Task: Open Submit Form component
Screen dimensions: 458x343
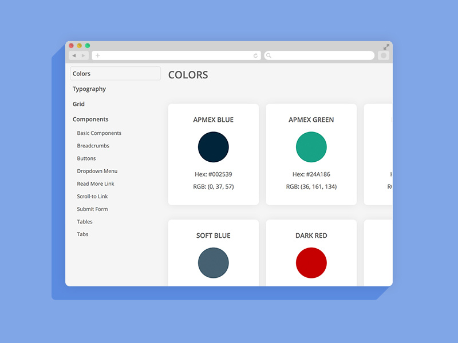Action: pos(92,209)
